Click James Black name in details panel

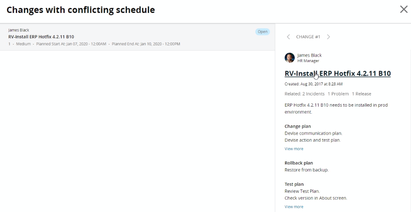[309, 55]
